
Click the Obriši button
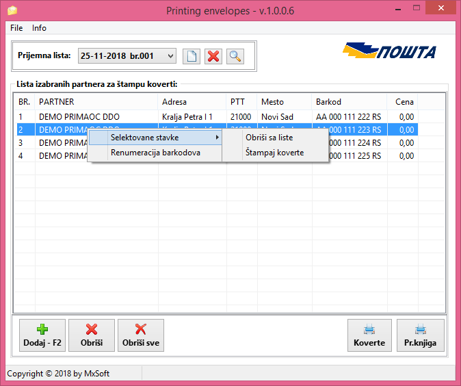pyautogui.click(x=92, y=335)
